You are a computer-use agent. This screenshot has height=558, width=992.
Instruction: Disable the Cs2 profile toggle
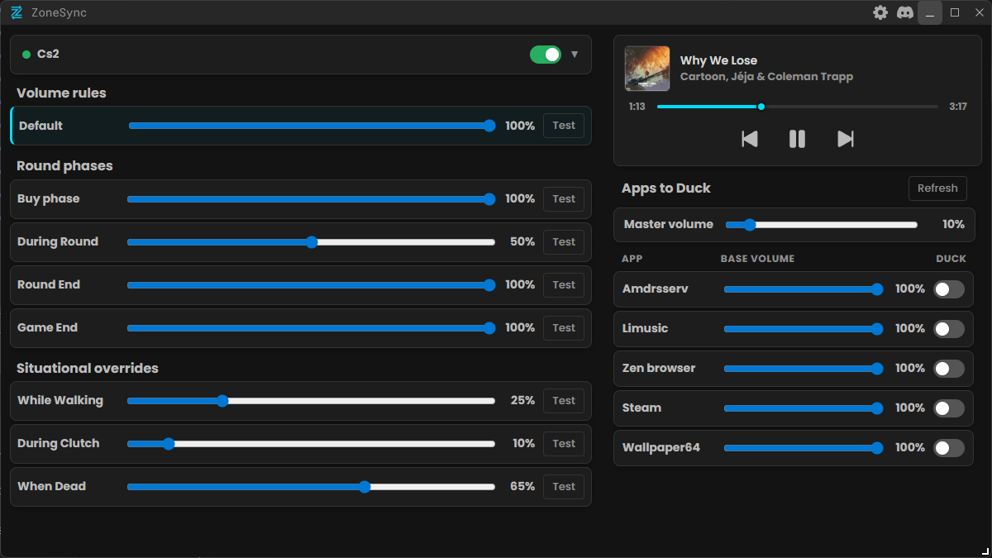pos(546,55)
